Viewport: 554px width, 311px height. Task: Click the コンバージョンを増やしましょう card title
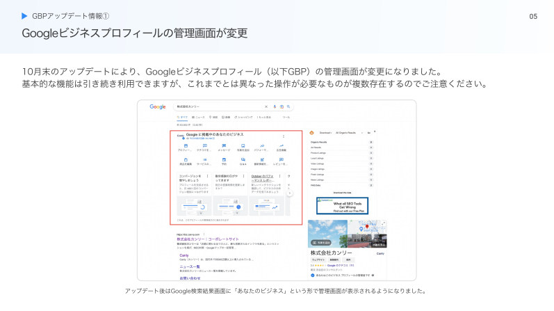coord(190,178)
